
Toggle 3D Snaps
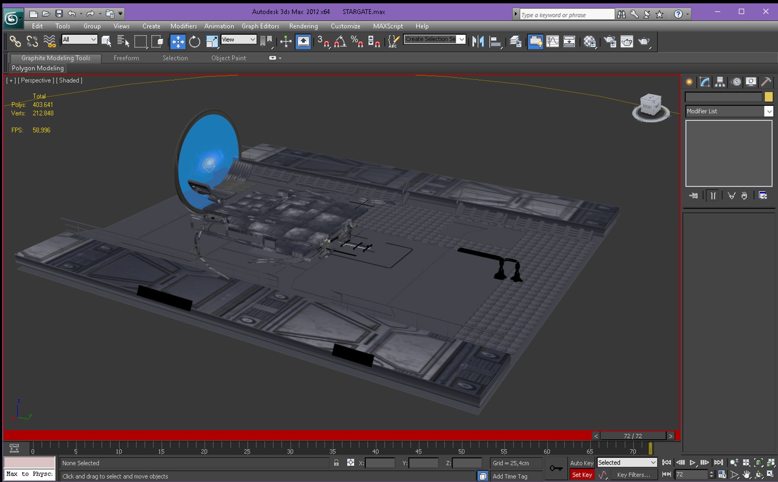tap(323, 42)
